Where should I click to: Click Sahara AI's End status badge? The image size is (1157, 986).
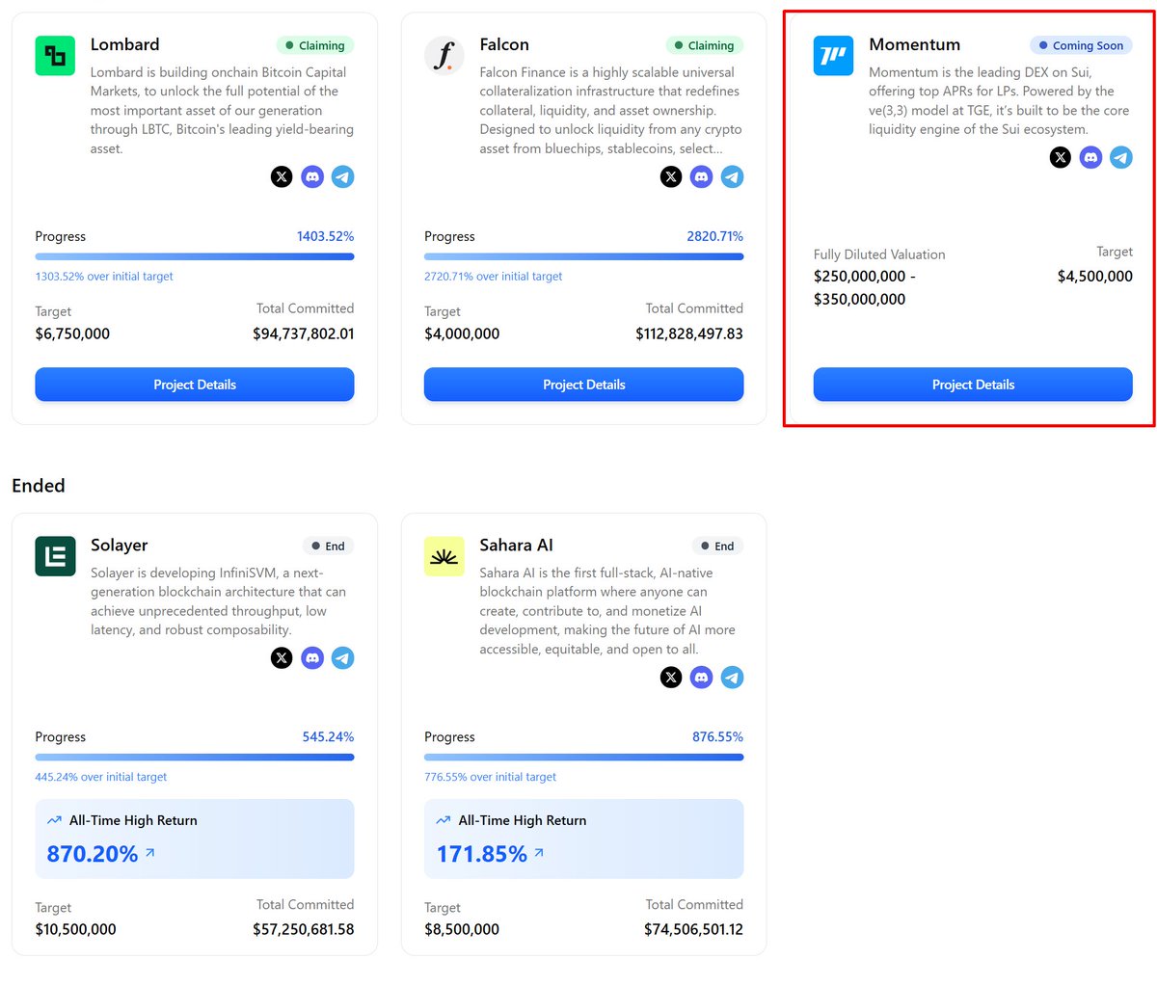pos(717,546)
